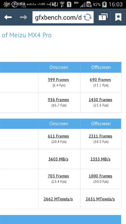Open the 690 Frames offscreen result
The width and height of the screenshot is (126, 224).
click(100, 80)
